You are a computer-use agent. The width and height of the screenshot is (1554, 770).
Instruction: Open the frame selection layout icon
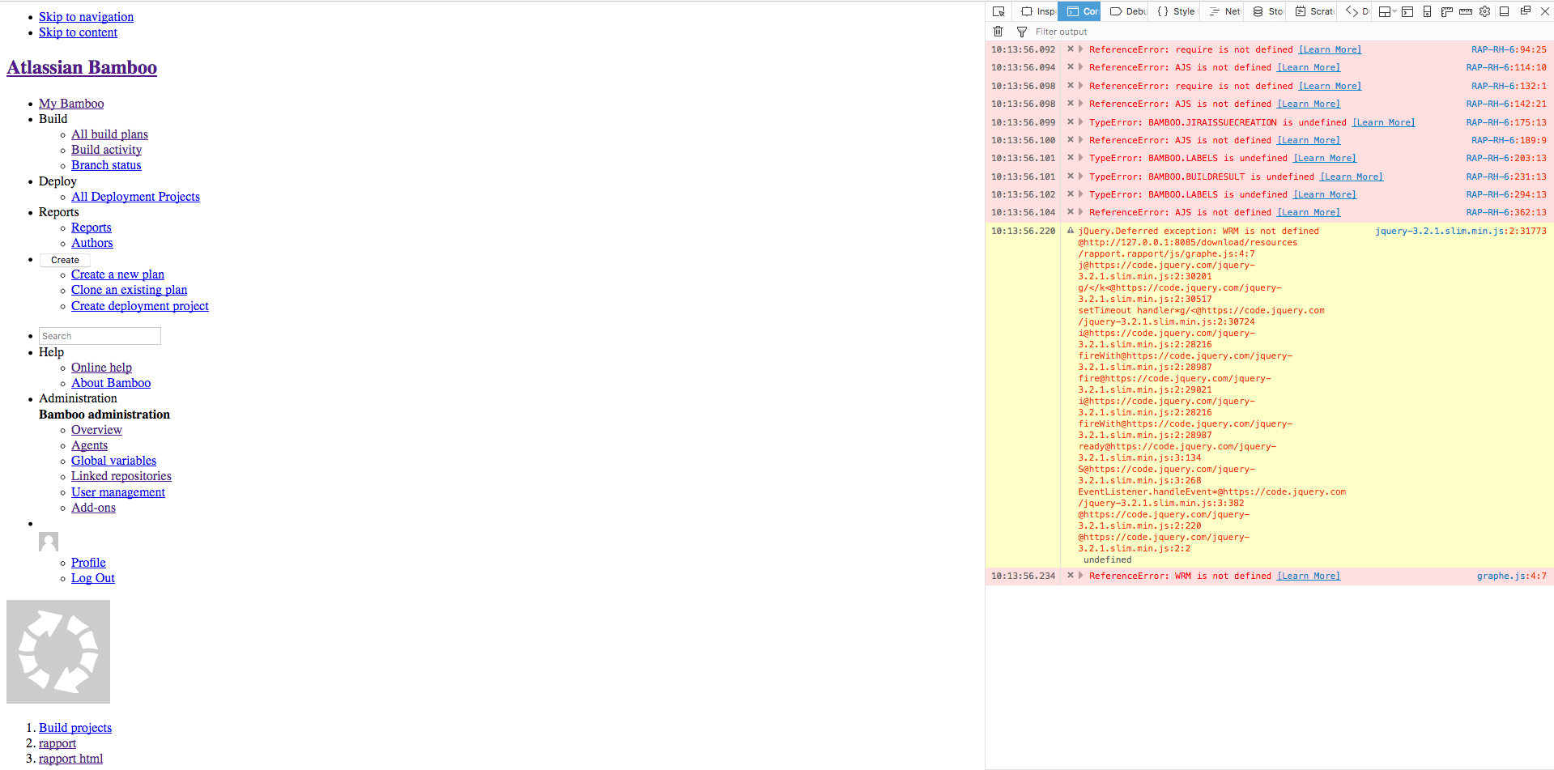(1386, 11)
